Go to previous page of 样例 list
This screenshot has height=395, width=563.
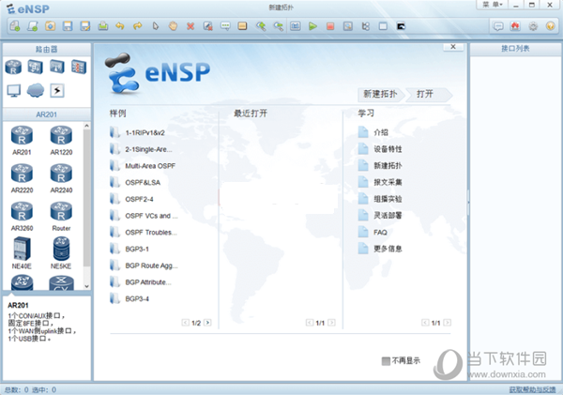click(185, 323)
